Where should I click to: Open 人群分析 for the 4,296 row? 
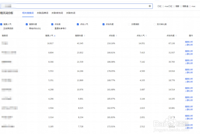[x=189, y=100]
